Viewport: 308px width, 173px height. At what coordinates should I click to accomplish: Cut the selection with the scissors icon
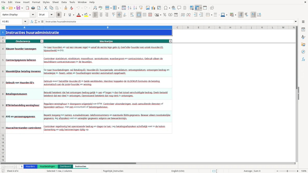(46, 8)
